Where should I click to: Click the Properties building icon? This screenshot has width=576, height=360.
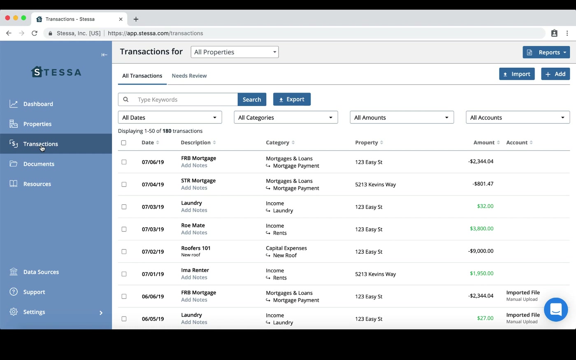click(x=14, y=124)
